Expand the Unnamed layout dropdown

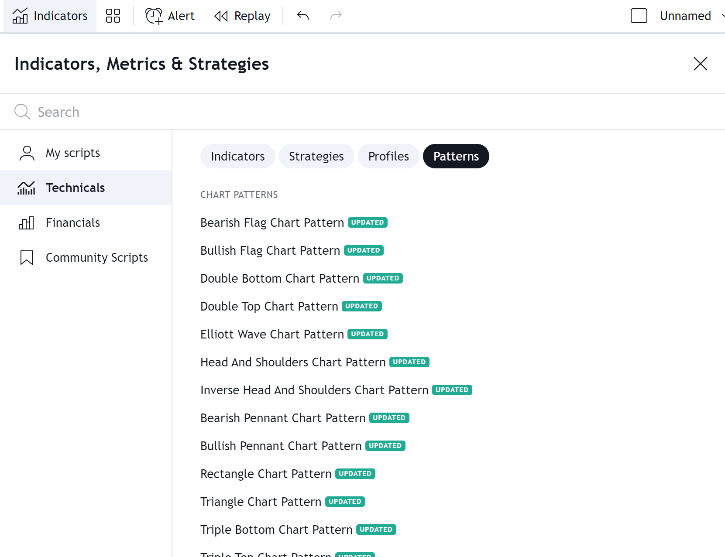tap(722, 16)
